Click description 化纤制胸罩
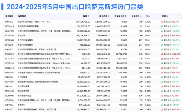182x112 pixels. (22, 77)
